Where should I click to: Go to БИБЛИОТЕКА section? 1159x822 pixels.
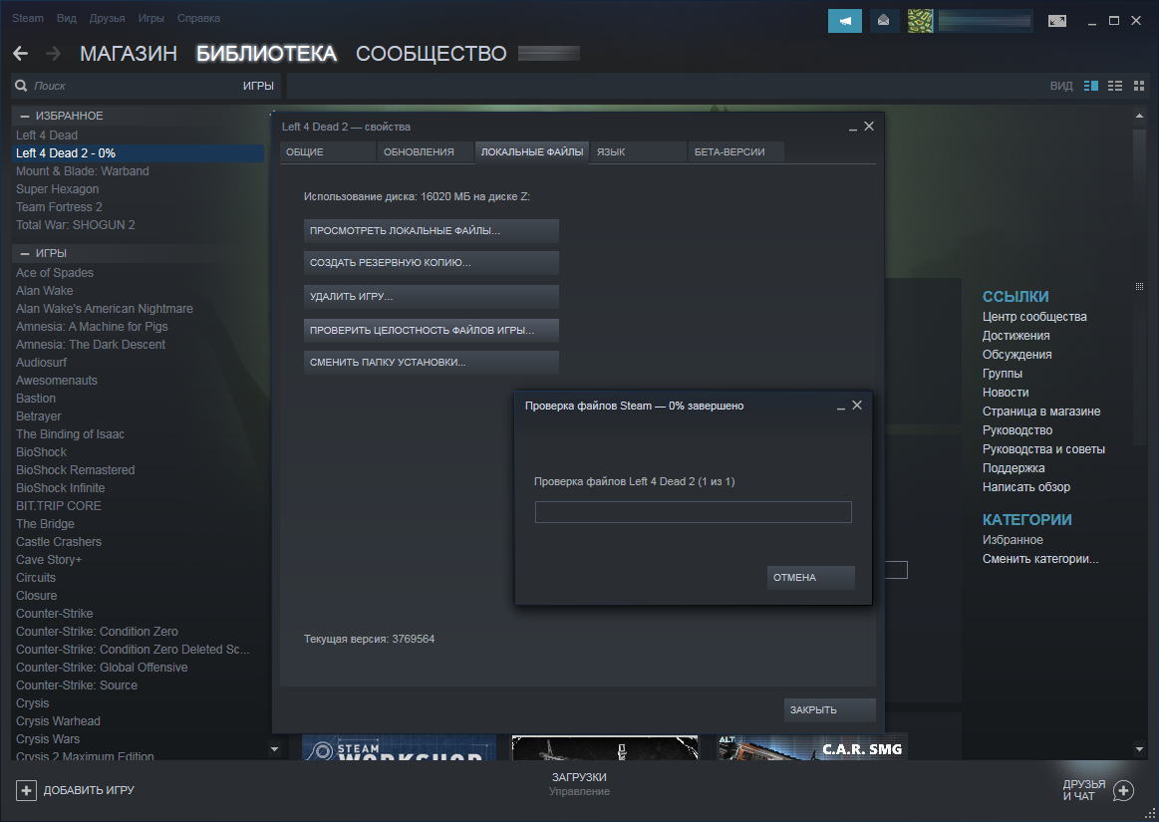[x=266, y=53]
